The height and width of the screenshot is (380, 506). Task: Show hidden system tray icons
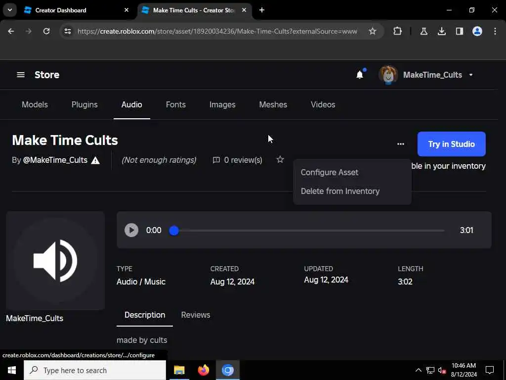[x=418, y=370]
